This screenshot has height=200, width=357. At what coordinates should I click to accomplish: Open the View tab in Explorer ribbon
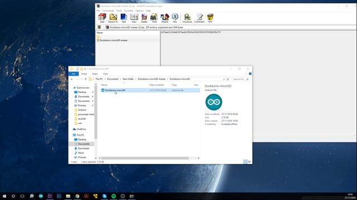pos(105,74)
